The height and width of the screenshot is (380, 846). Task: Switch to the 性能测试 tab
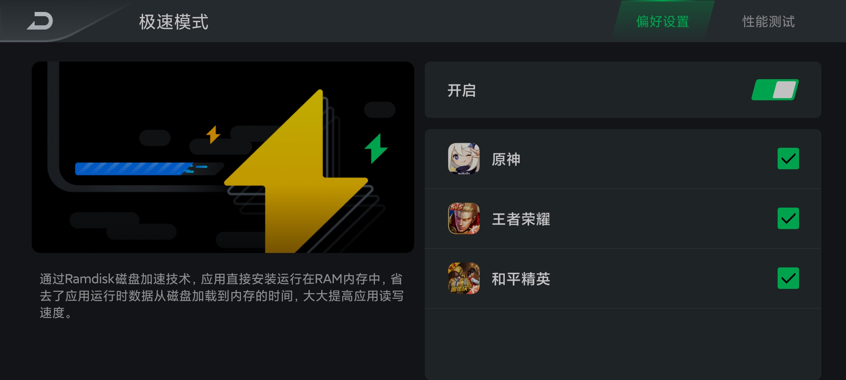[x=768, y=21]
